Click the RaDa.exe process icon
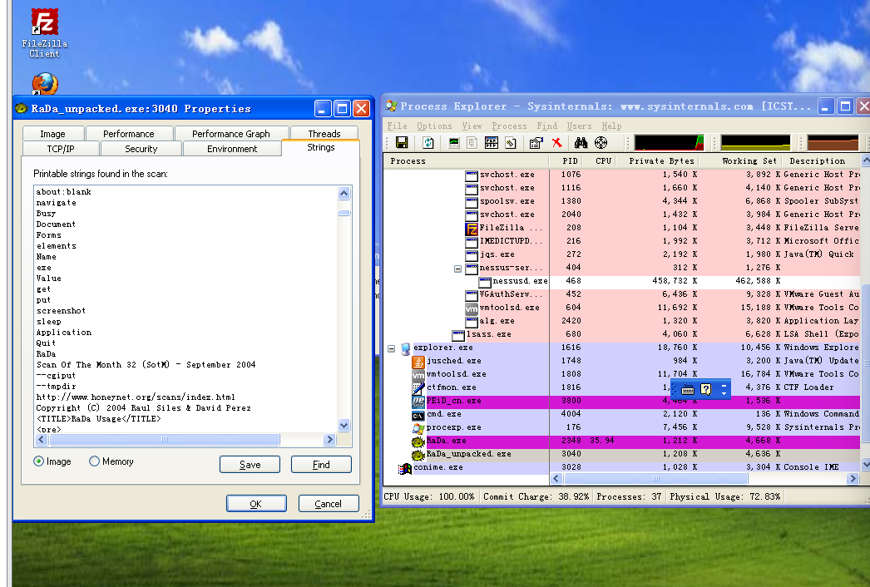The height and width of the screenshot is (587, 870). tap(418, 441)
